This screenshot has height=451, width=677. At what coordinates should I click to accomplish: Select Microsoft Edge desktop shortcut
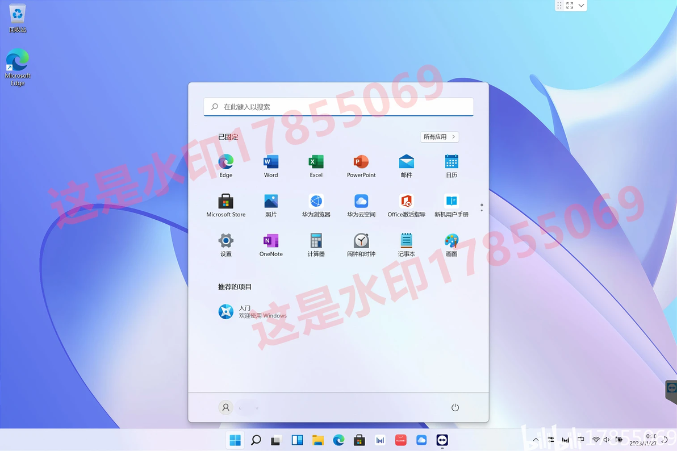point(17,68)
